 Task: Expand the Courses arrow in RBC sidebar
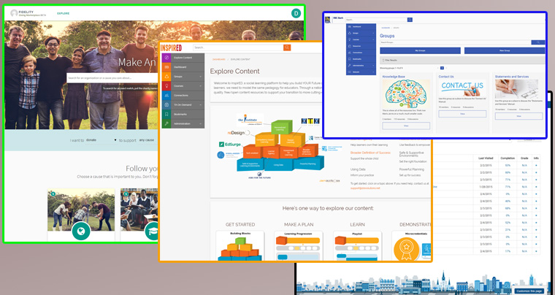pyautogui.click(x=373, y=39)
